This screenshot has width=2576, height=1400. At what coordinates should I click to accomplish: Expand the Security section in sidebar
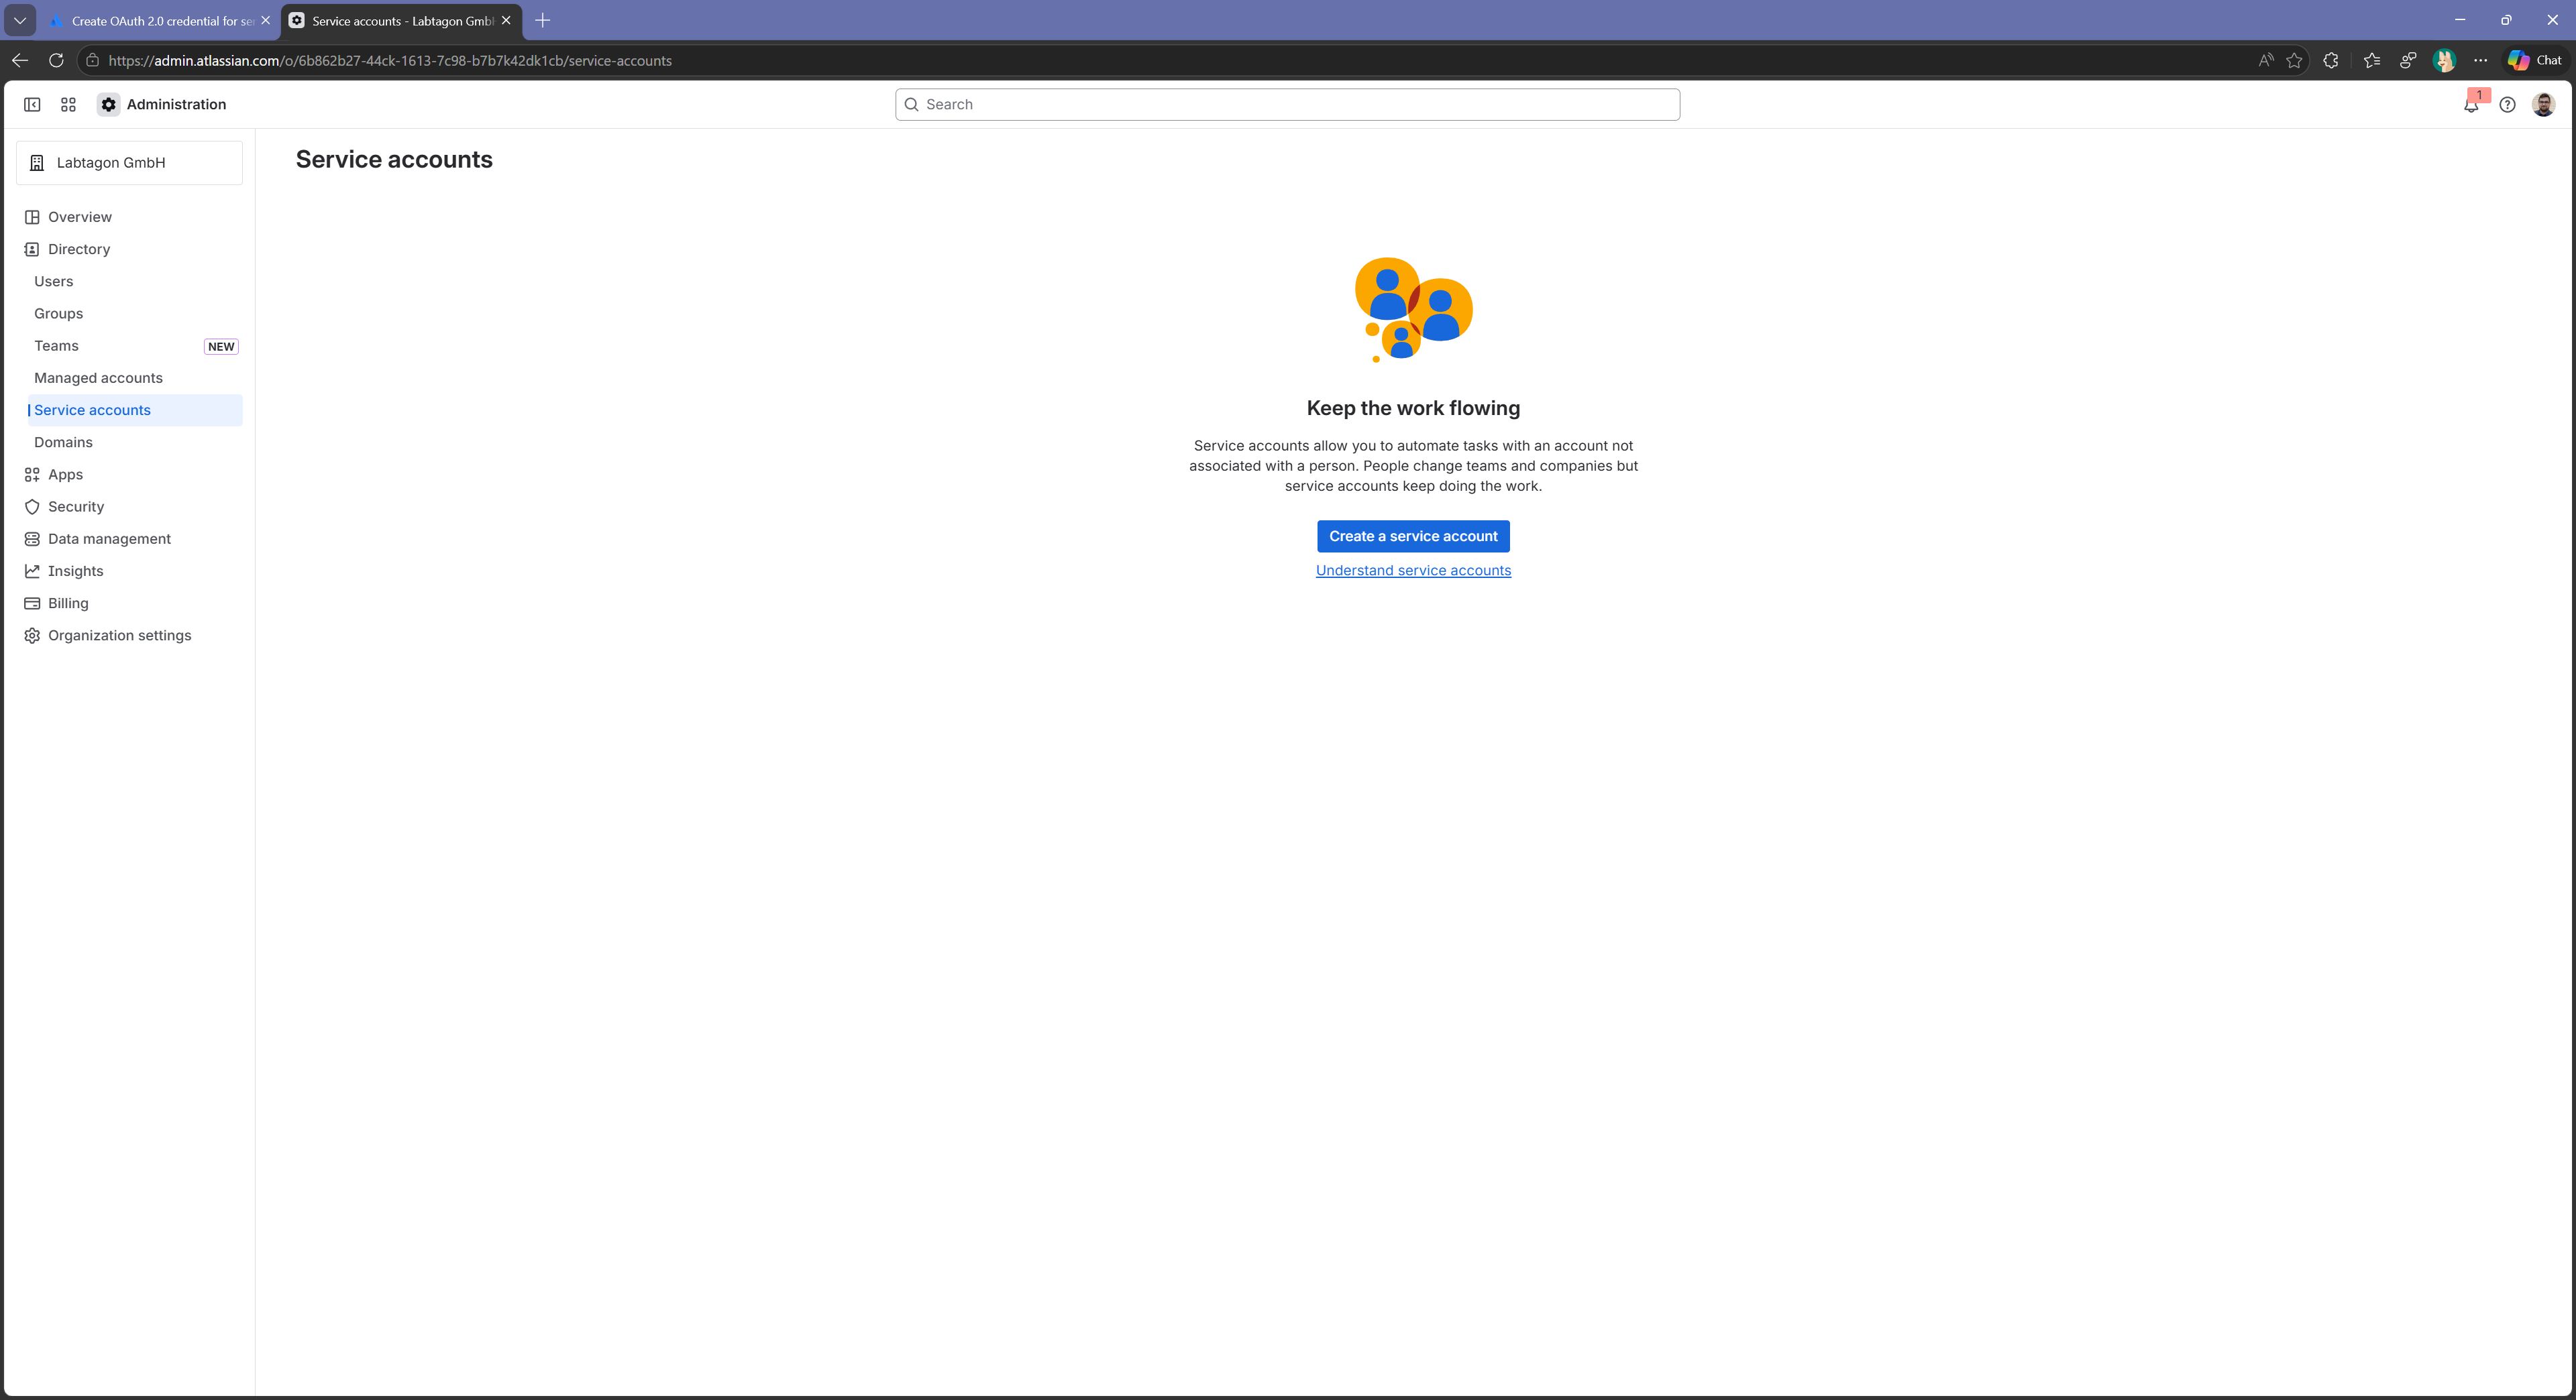point(76,507)
